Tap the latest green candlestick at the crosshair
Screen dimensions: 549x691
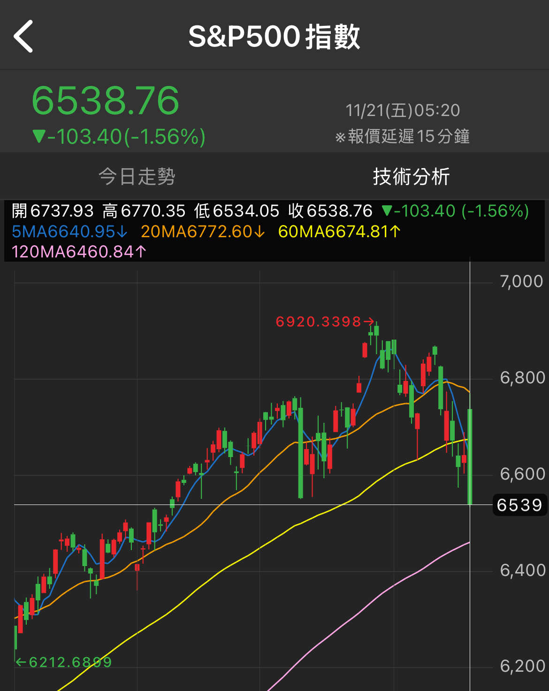coord(470,457)
